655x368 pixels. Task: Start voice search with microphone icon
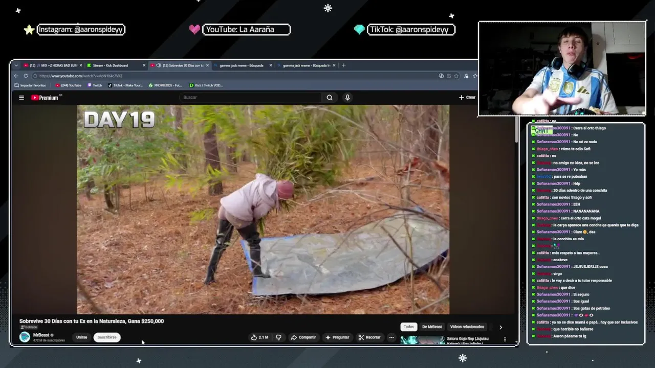pyautogui.click(x=347, y=98)
